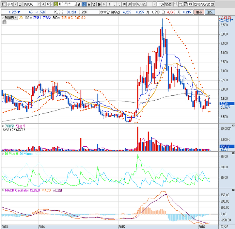Select the 년 yearly chart period
Screen dimensions: 235x229
tap(94, 4)
